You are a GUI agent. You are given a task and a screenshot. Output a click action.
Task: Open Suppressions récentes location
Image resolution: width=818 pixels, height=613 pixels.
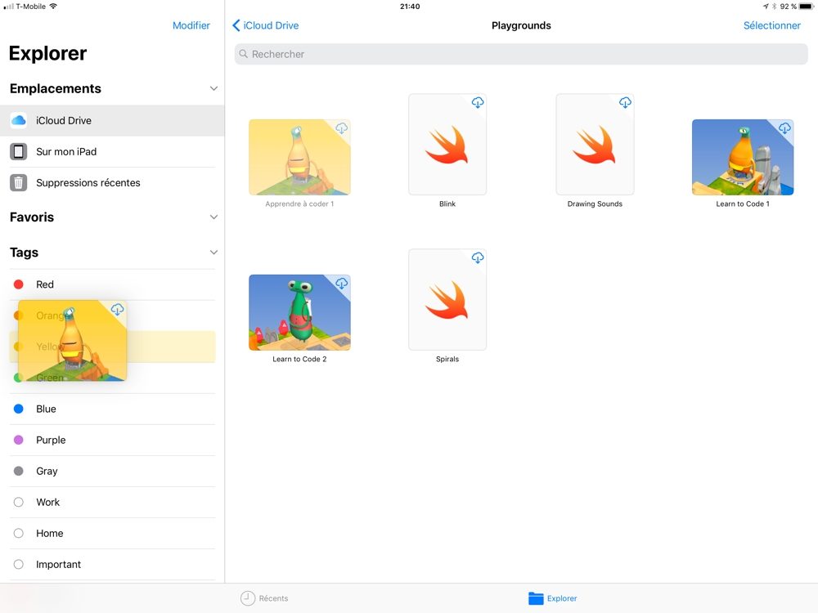[112, 183]
